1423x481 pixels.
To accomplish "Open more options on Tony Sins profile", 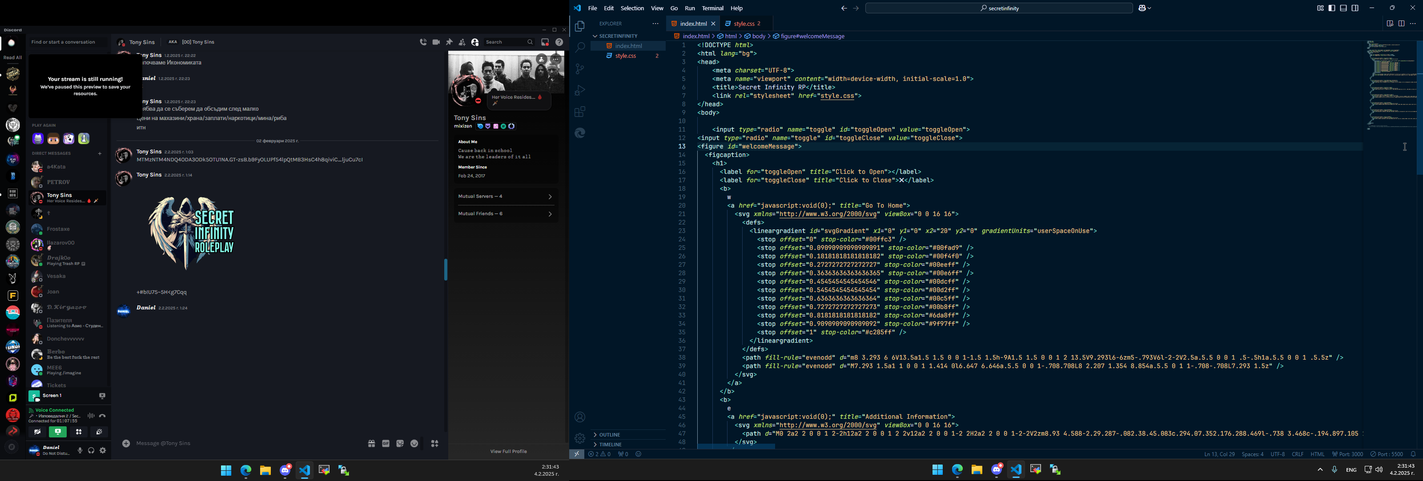I will [x=556, y=60].
